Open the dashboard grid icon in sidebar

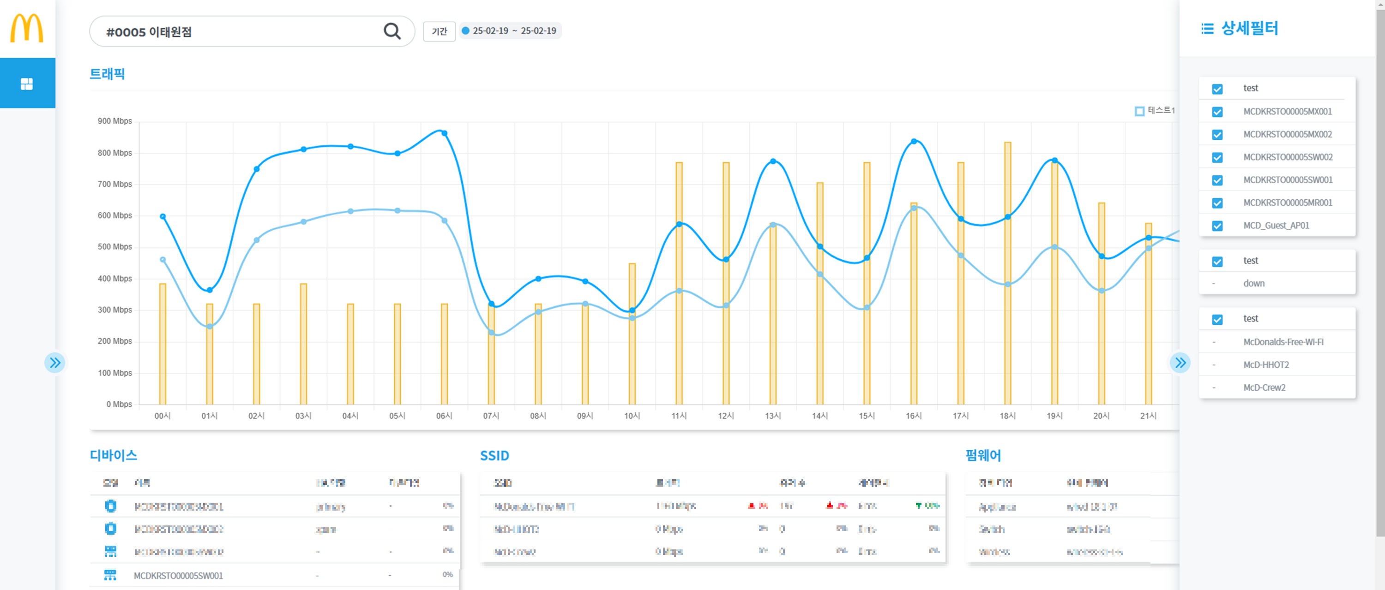coord(27,84)
